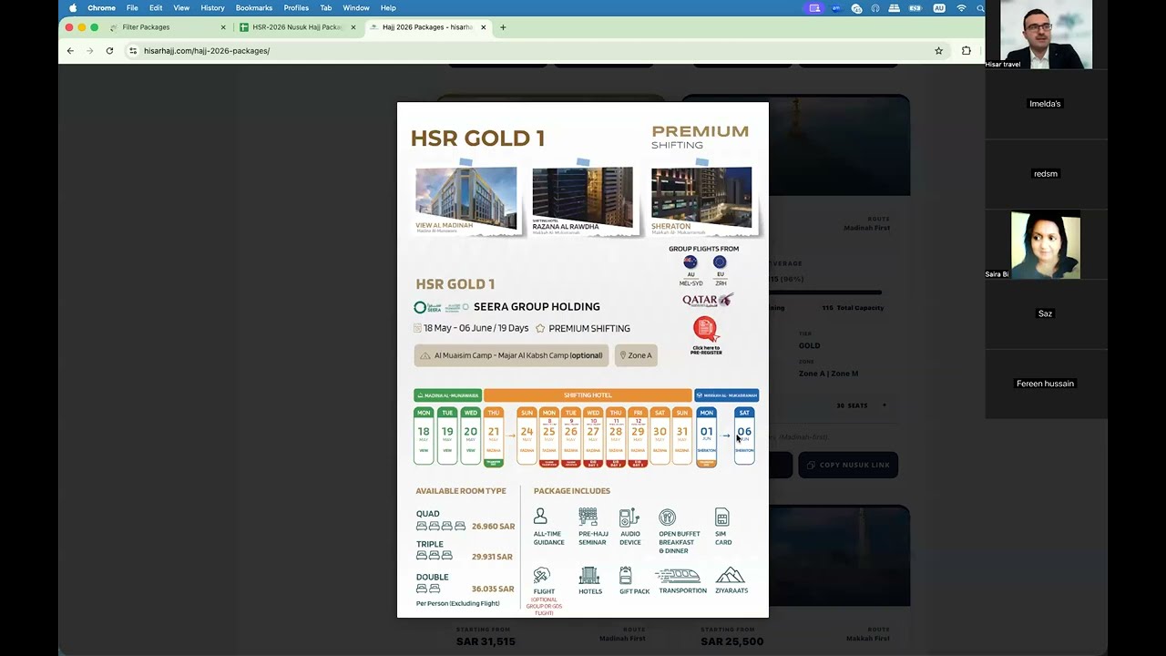This screenshot has height=656, width=1166.
Task: Select the Saturday 06 Jun calendar card
Action: tap(744, 436)
